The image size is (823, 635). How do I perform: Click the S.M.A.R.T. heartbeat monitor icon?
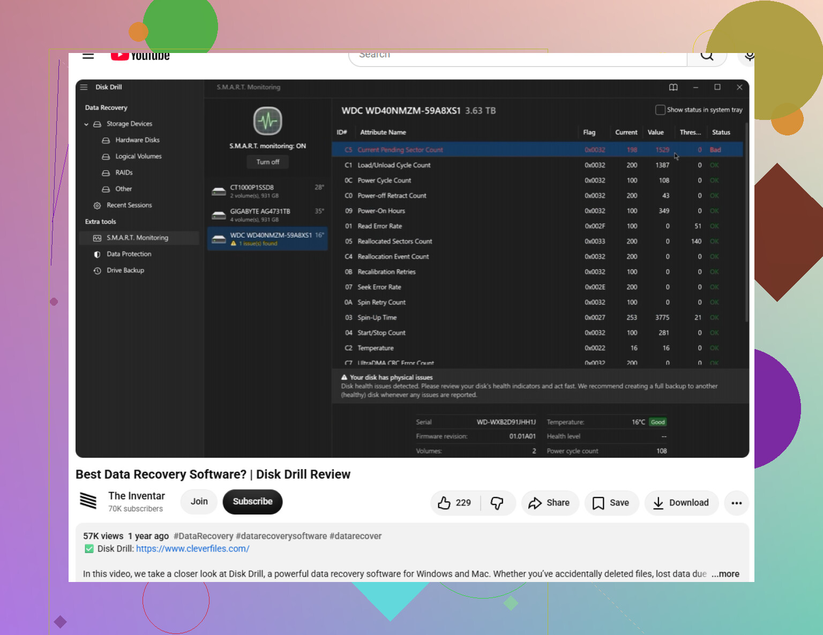[268, 120]
